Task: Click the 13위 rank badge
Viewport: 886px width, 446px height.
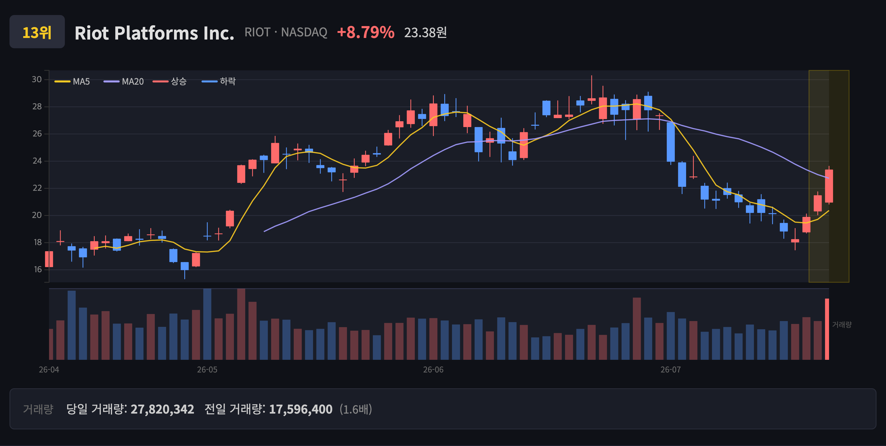Action: pos(37,32)
